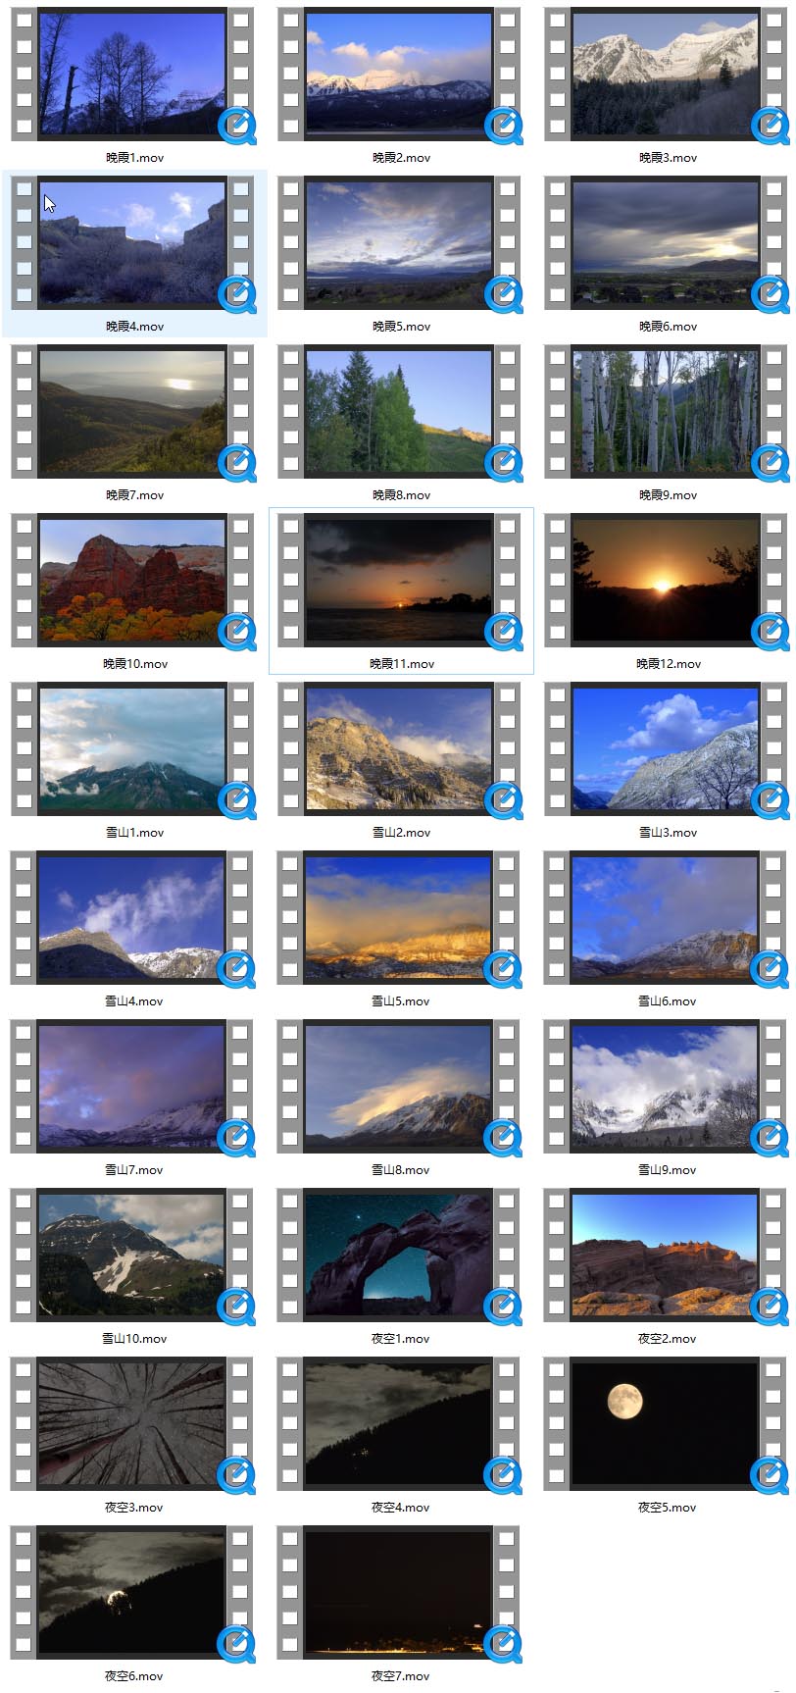796x1693 pixels.
Task: Click the file name 雪山1.mov
Action: (135, 833)
